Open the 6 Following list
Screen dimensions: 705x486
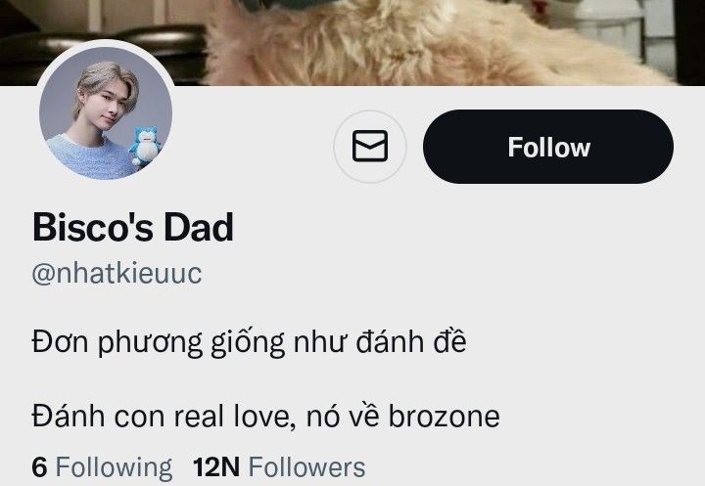pyautogui.click(x=102, y=467)
